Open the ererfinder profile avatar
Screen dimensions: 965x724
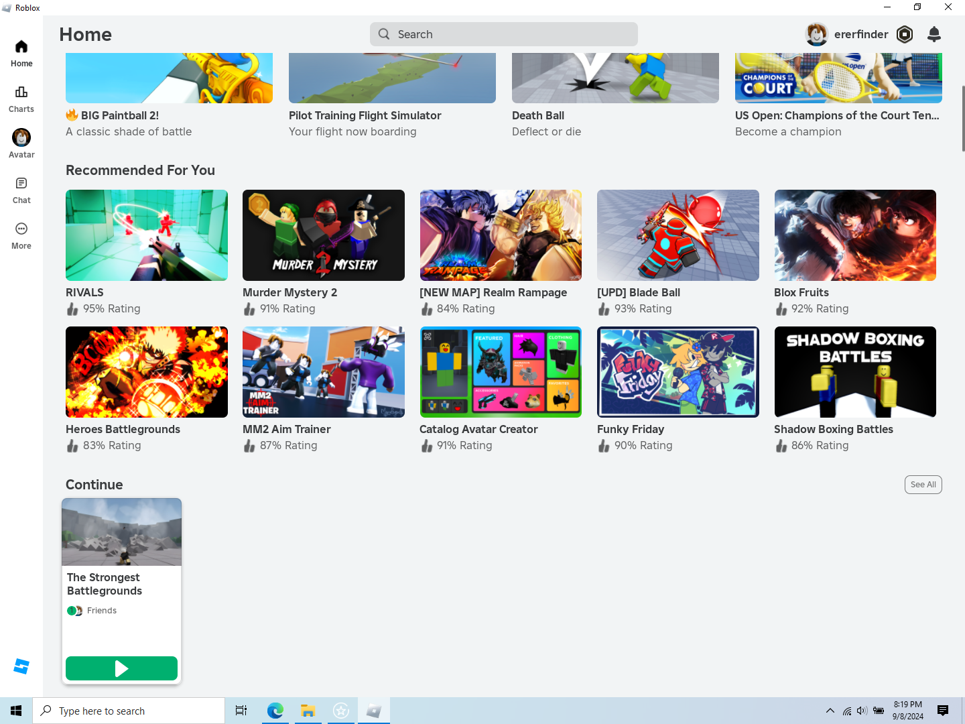click(817, 34)
